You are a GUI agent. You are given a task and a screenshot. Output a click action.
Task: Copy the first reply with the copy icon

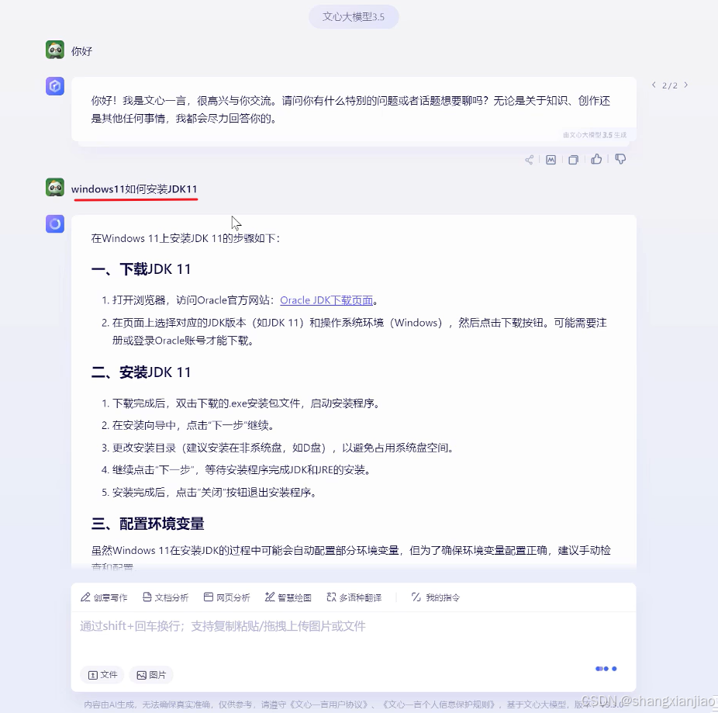[x=573, y=160]
